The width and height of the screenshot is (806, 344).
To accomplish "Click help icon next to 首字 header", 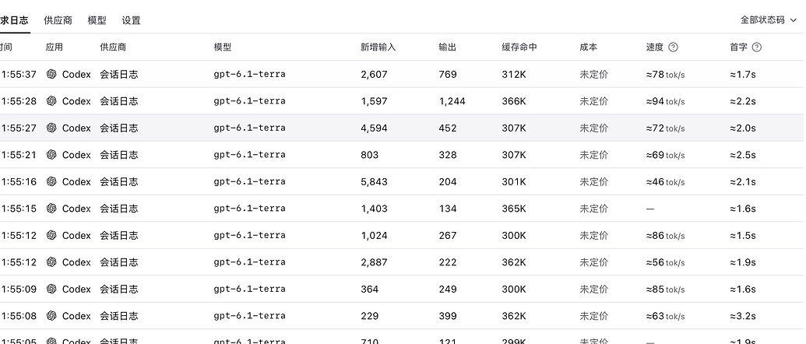I will pos(757,47).
